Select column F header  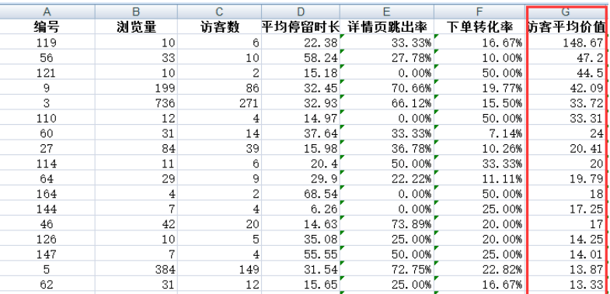point(479,12)
